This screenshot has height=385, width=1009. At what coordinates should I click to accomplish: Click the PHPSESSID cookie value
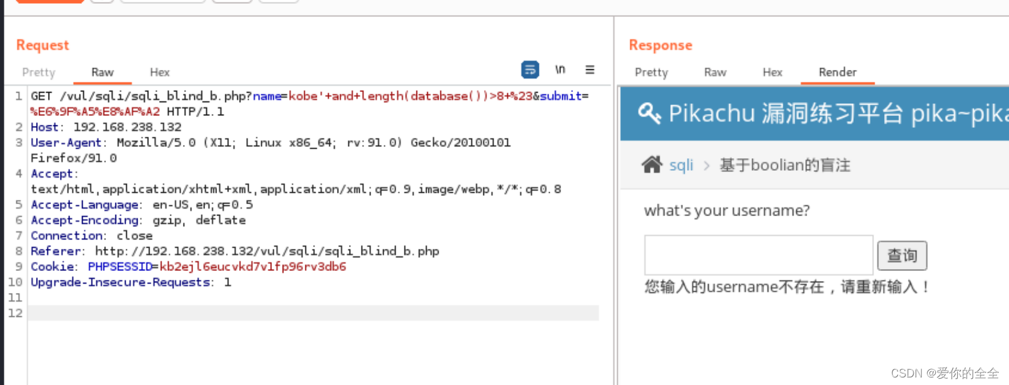[252, 267]
